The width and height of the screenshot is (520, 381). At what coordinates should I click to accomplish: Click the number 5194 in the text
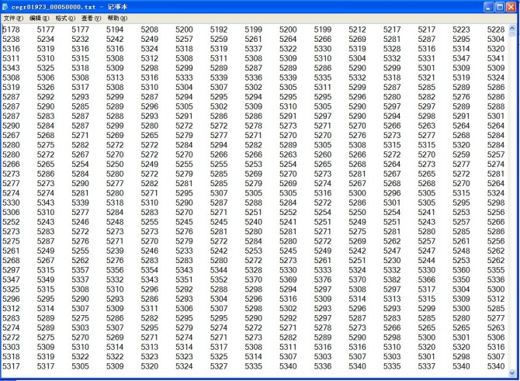115,29
